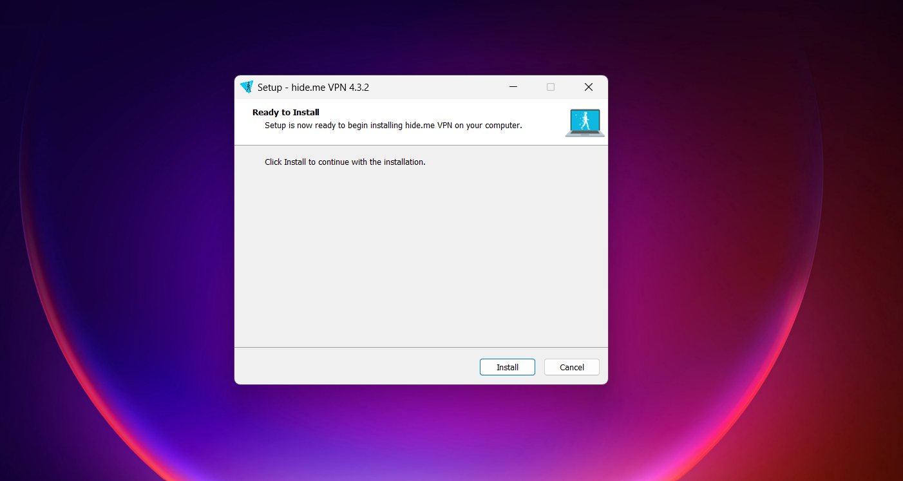
Task: Start installation with the Install button
Action: 508,367
